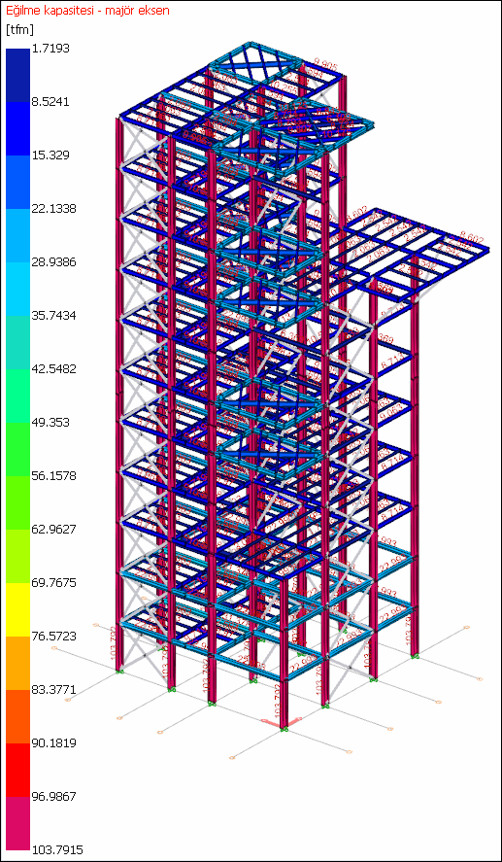Pick the magenta swatch at legend bottom
This screenshot has height=862, width=502.
point(18,823)
